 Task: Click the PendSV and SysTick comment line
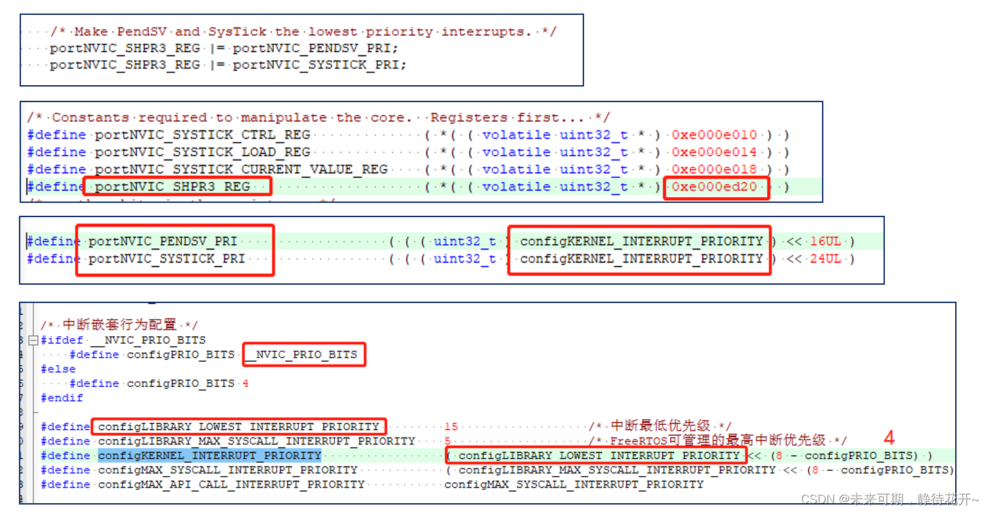point(297,31)
